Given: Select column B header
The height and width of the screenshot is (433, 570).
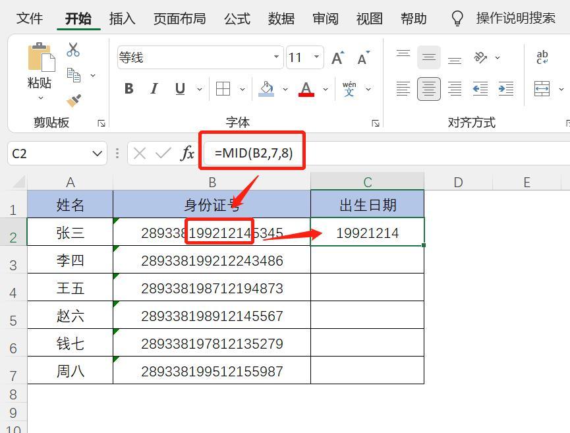Looking at the screenshot, I should (x=212, y=182).
